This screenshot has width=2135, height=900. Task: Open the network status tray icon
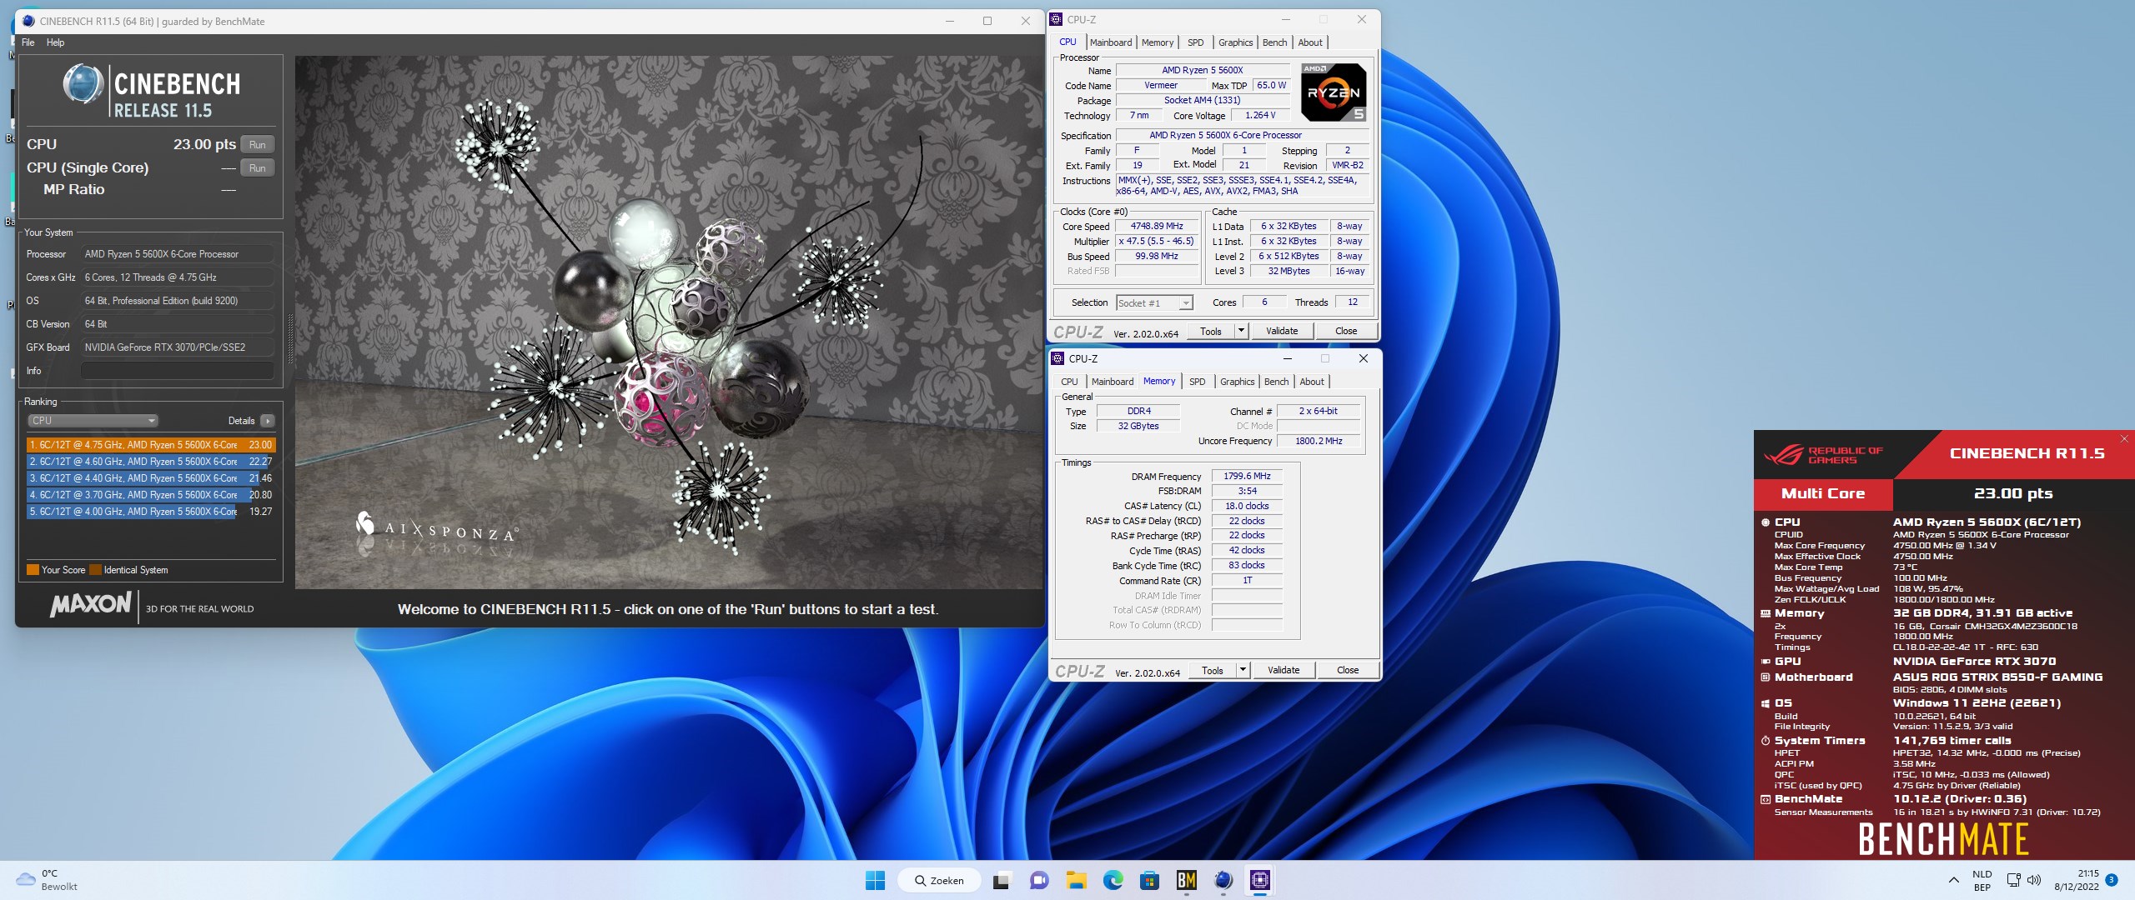click(x=2013, y=880)
